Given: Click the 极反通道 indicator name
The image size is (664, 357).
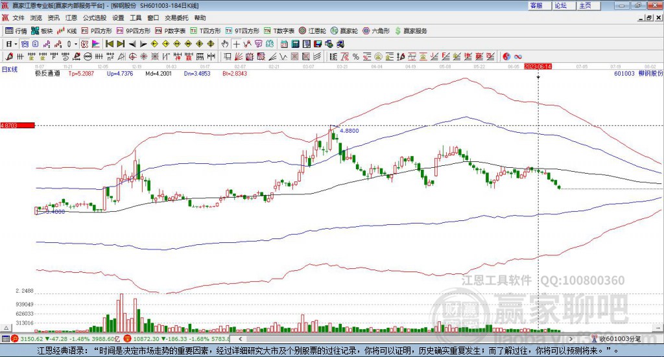Looking at the screenshot, I should tap(47, 73).
